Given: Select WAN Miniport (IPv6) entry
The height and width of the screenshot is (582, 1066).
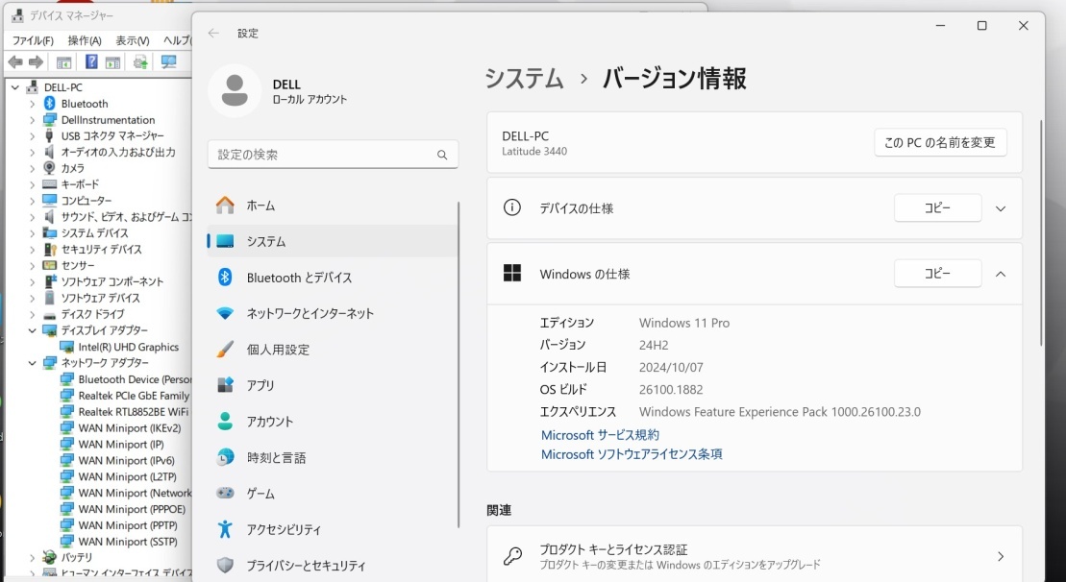Looking at the screenshot, I should point(127,460).
